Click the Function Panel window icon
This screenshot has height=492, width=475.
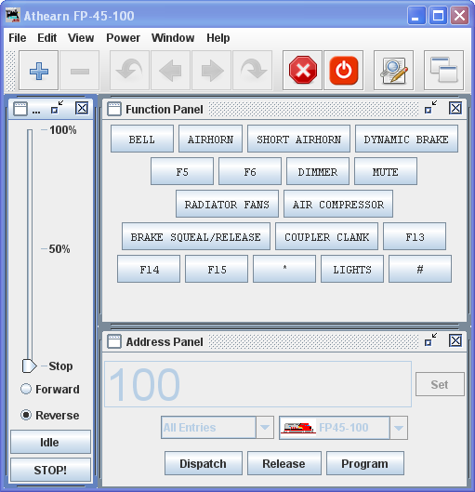click(113, 109)
